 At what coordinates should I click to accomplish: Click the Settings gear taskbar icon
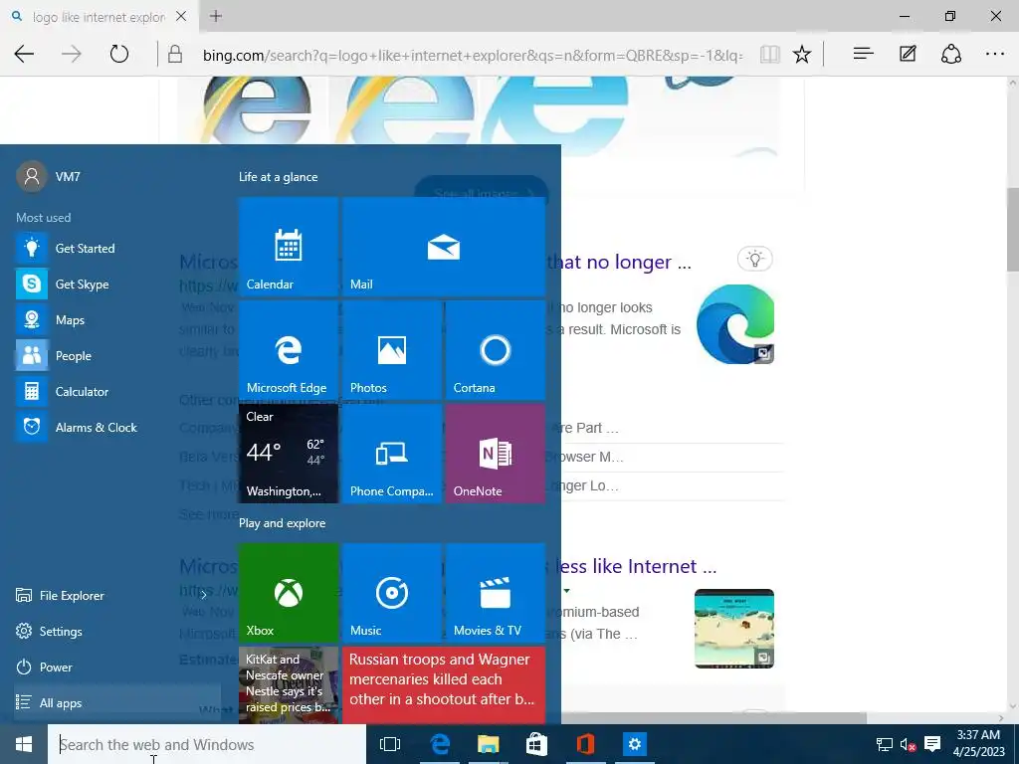[x=634, y=744]
